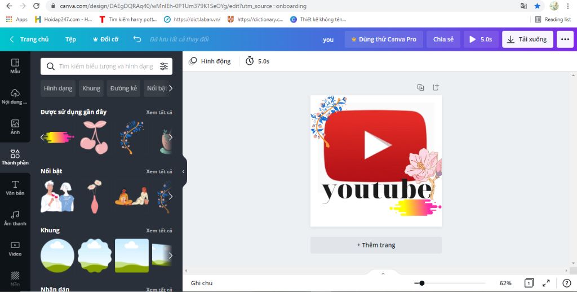The height and width of the screenshot is (292, 577).
Task: Click the translate page icon
Action: coord(523,6)
